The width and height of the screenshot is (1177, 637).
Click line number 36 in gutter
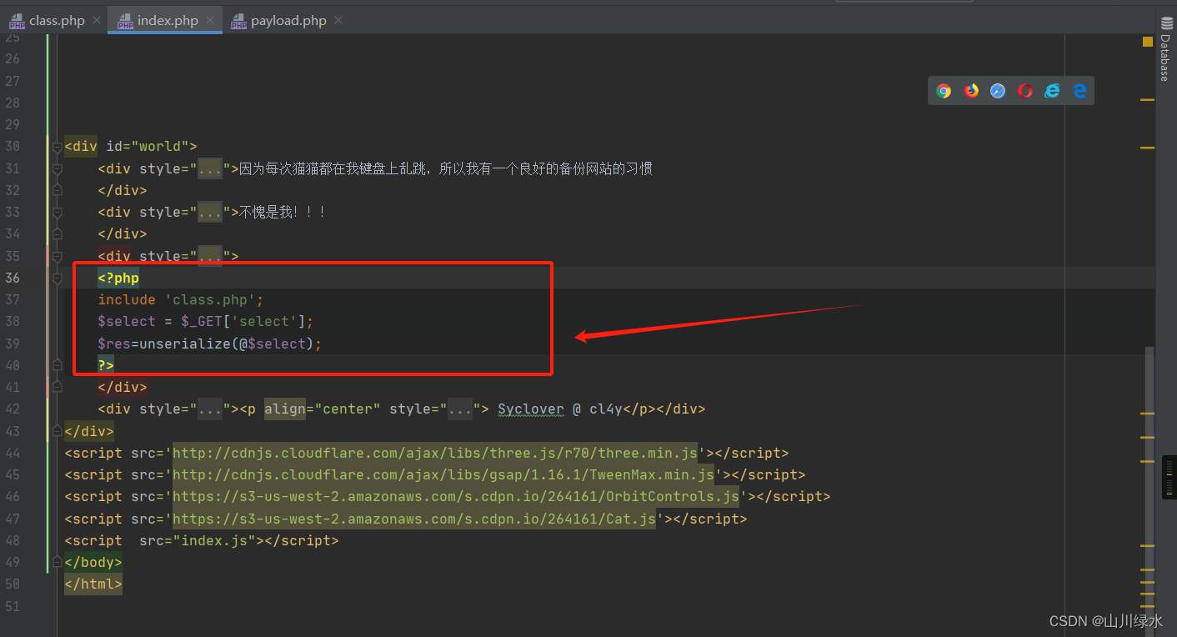12,278
